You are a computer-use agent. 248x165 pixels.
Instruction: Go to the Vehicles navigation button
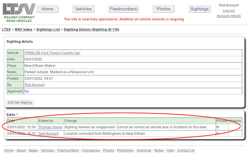(x=83, y=9)
